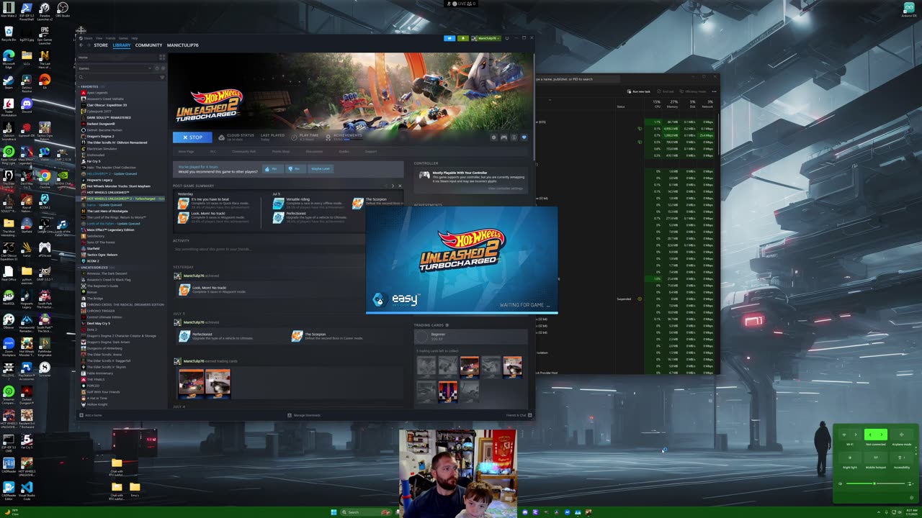Click Steam's blue announcements megaphone icon
This screenshot has height=518, width=922.
pos(449,38)
